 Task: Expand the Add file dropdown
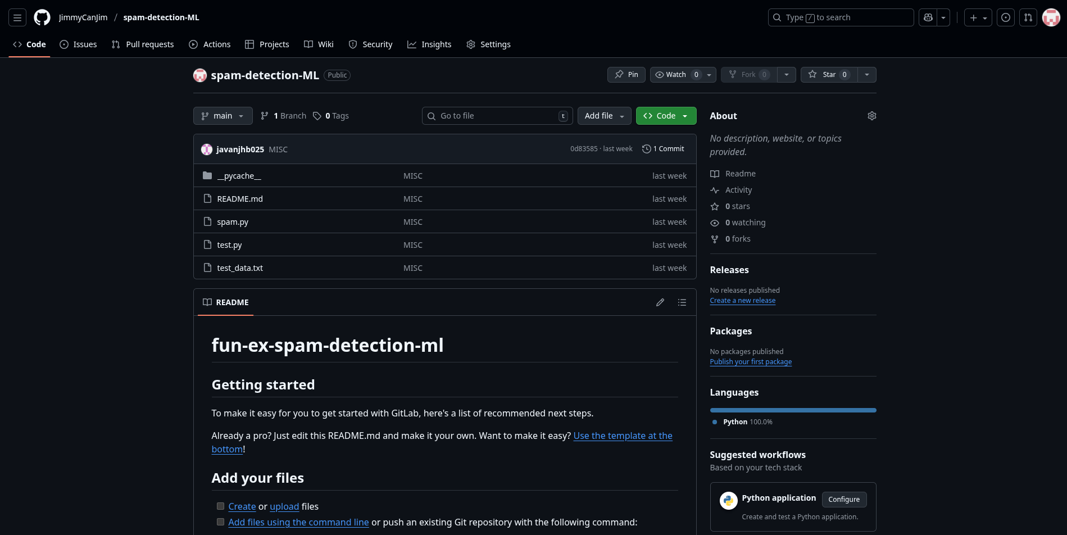pos(604,115)
